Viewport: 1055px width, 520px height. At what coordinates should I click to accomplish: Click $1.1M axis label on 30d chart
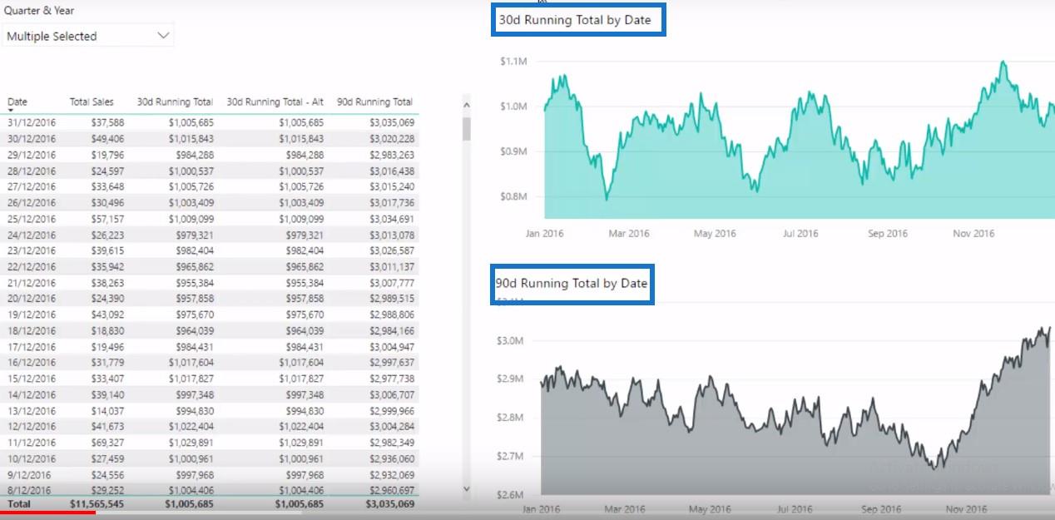[513, 61]
